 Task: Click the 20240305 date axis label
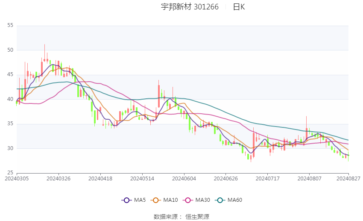[x=17, y=179]
